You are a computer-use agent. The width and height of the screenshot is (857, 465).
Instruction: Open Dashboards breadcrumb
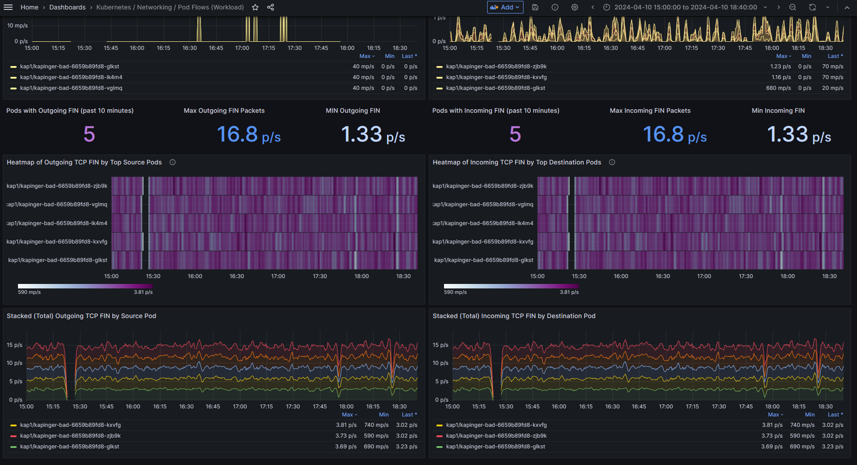tap(67, 7)
